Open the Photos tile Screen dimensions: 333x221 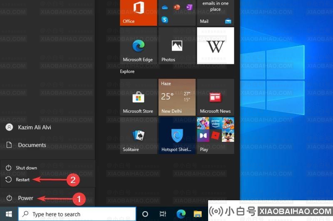pos(177,46)
